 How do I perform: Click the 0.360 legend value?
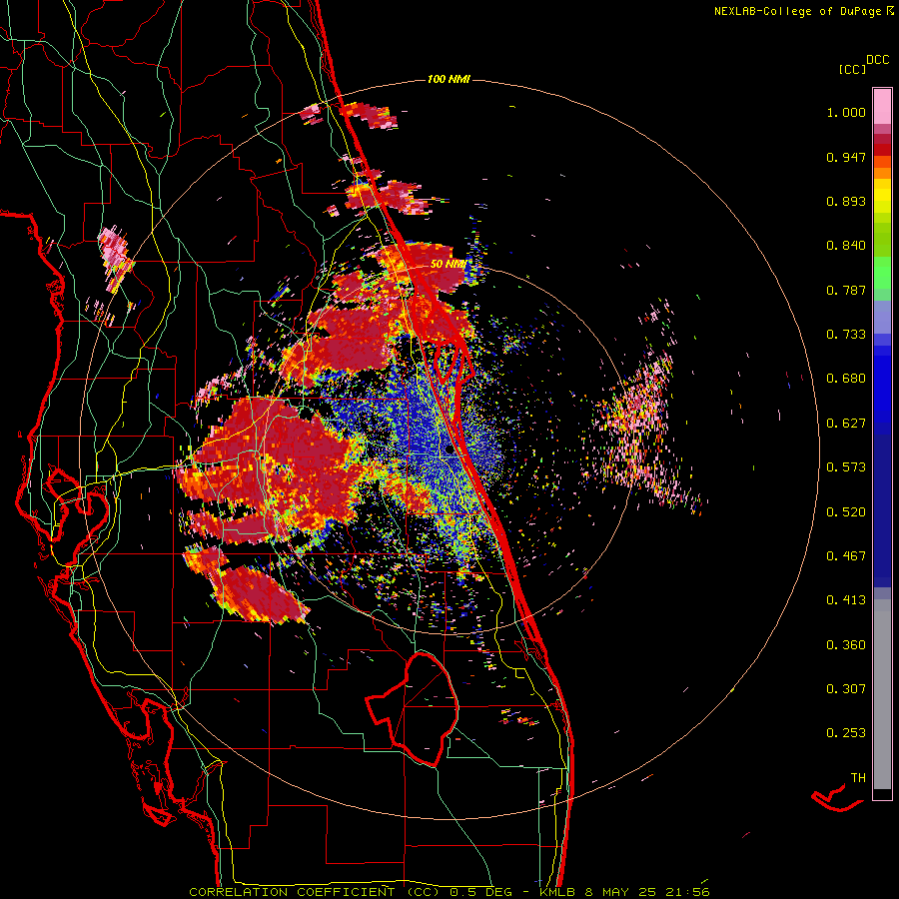[x=846, y=645]
